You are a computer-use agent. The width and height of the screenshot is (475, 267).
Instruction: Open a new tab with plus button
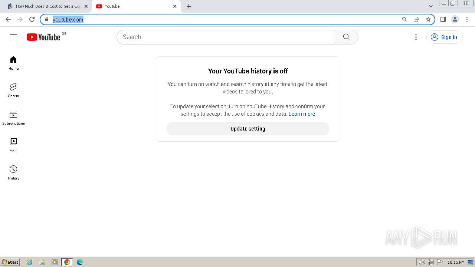pos(189,6)
